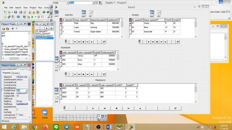Viewport: 232px width, 130px height.
Task: Click Refresh on TRANSAKSI navigator
Action: pos(175,108)
